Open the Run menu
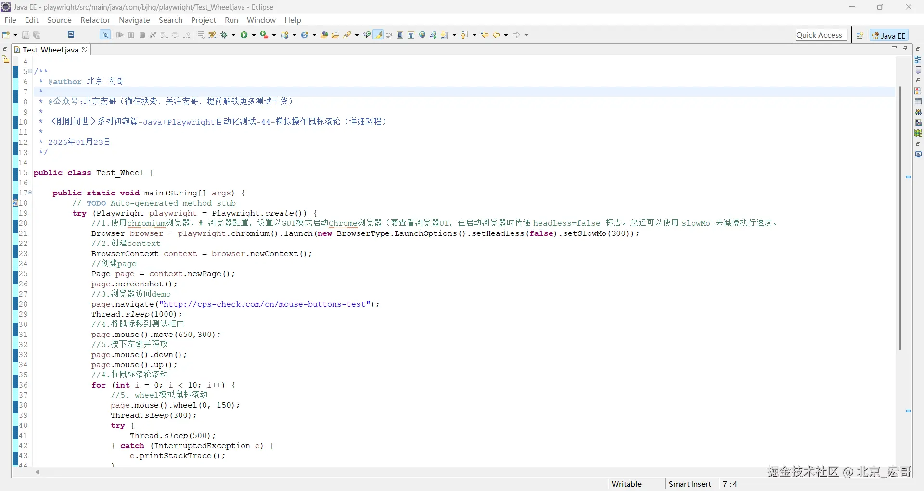Screen dimensions: 924x491 coord(231,20)
